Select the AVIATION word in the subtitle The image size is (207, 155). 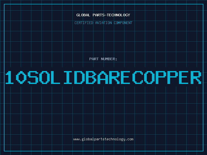pyautogui.click(x=103, y=23)
